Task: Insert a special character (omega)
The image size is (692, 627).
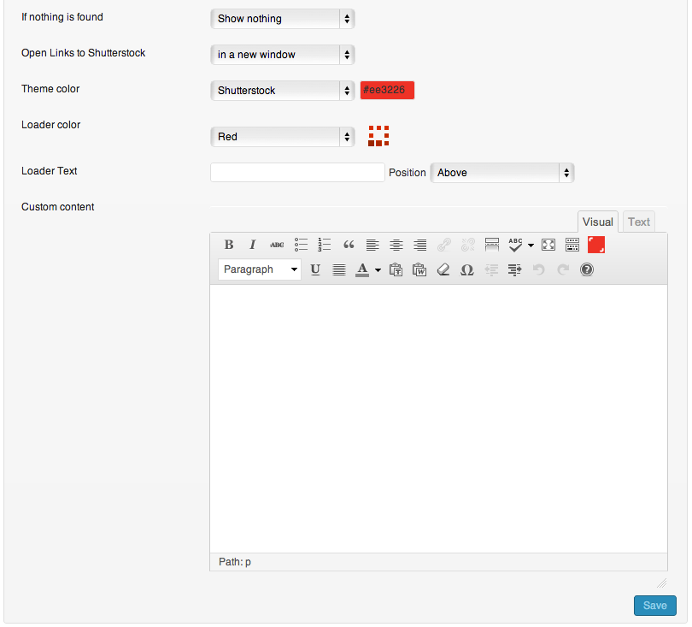Action: [x=466, y=269]
